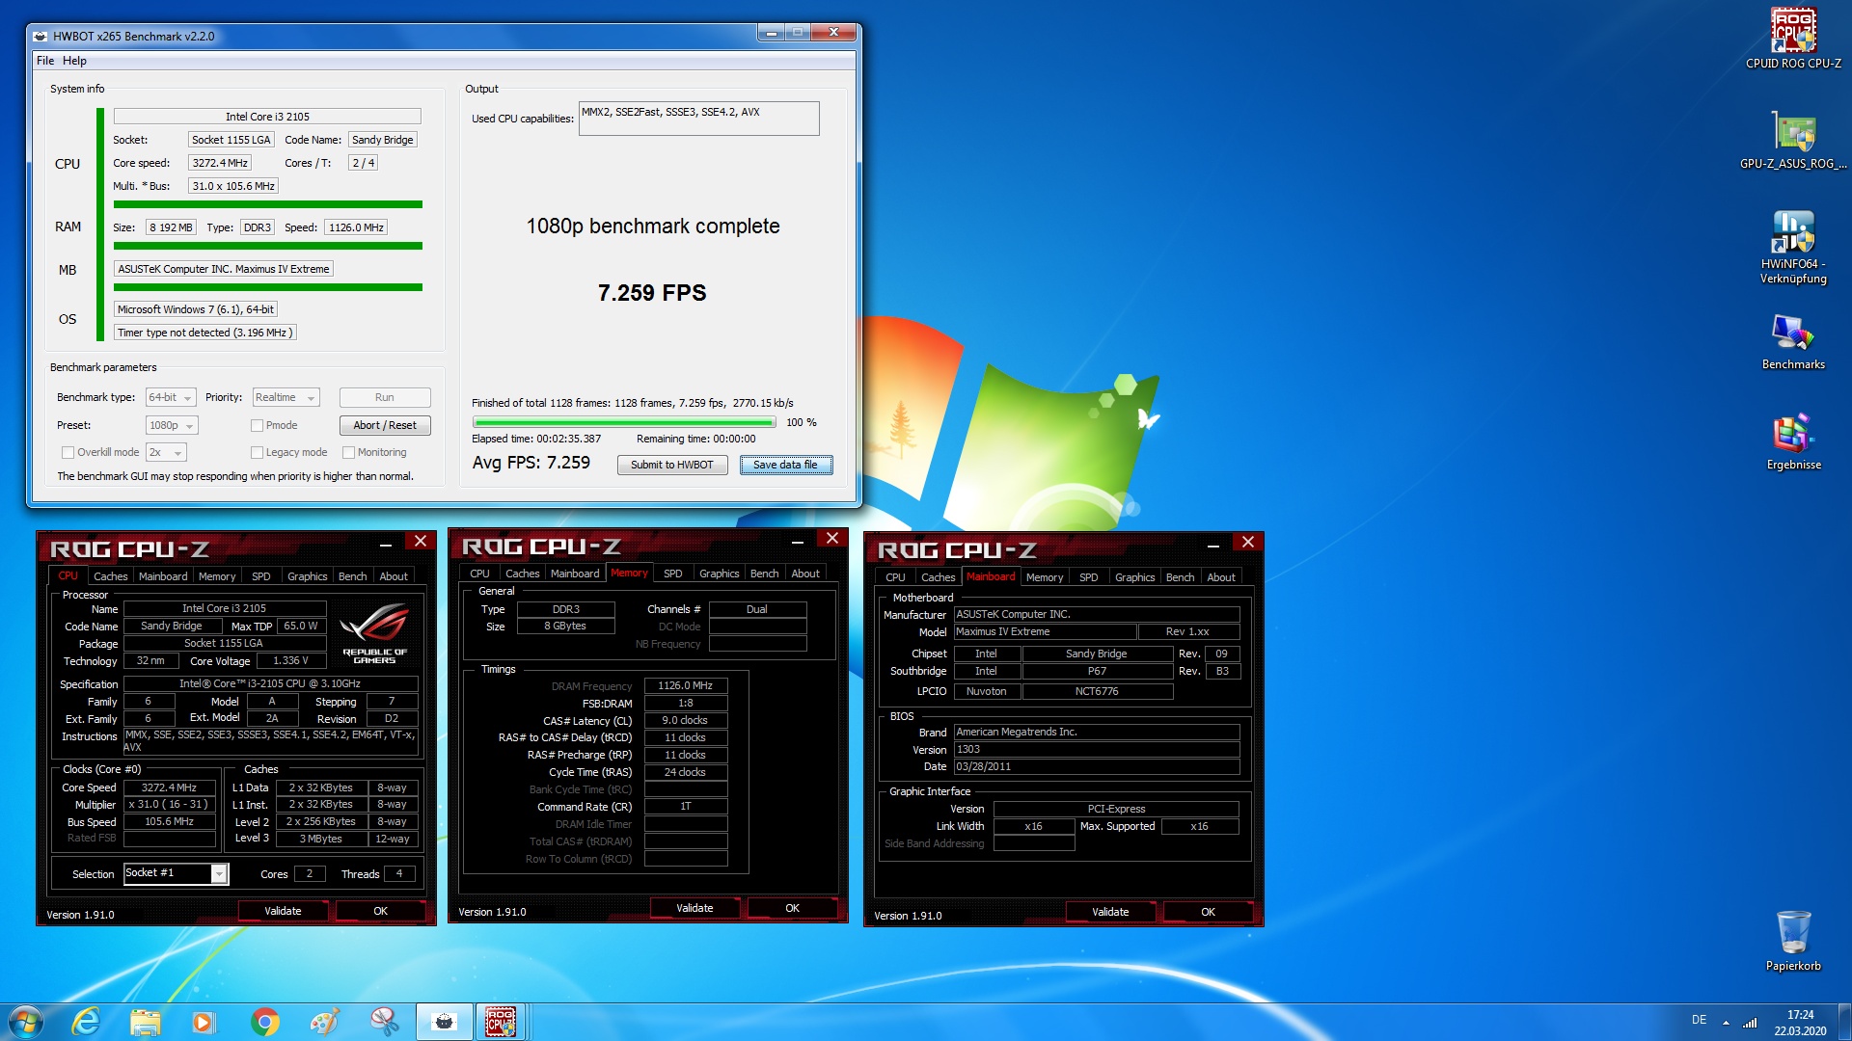Click Submit to HWBOT button
The width and height of the screenshot is (1852, 1041).
click(x=671, y=465)
